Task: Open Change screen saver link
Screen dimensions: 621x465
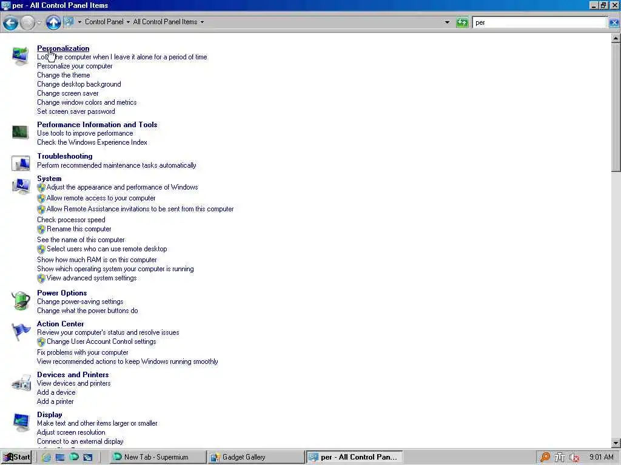Action: pyautogui.click(x=68, y=93)
